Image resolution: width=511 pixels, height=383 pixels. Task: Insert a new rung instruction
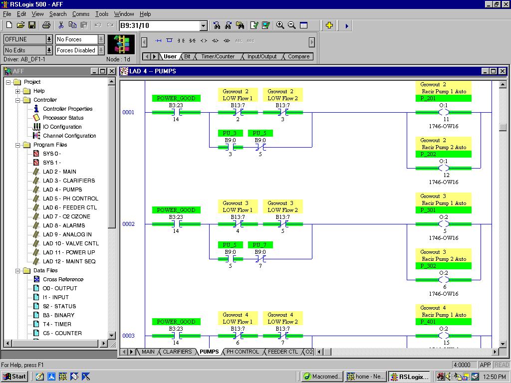coord(158,41)
